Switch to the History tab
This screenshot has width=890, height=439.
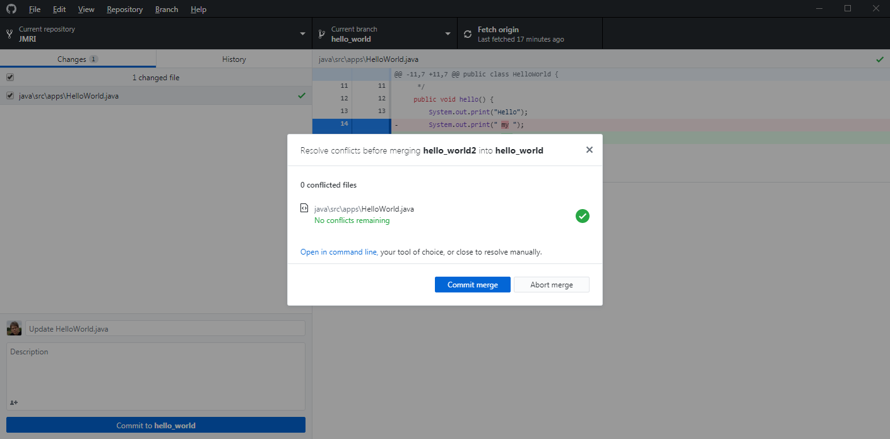point(234,59)
